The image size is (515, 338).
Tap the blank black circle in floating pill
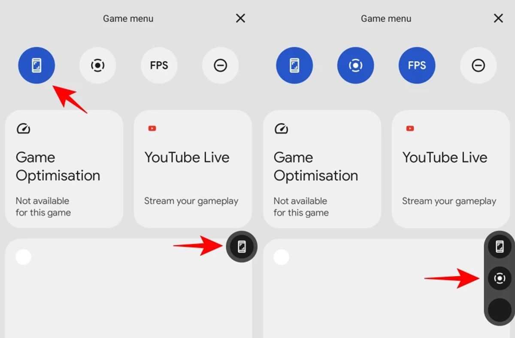(500, 310)
